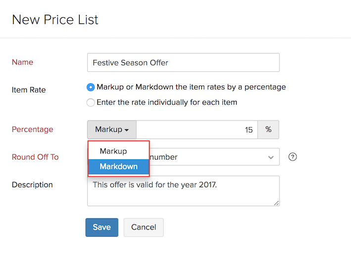351x264 pixels.
Task: Click the Description field label
Action: point(32,185)
